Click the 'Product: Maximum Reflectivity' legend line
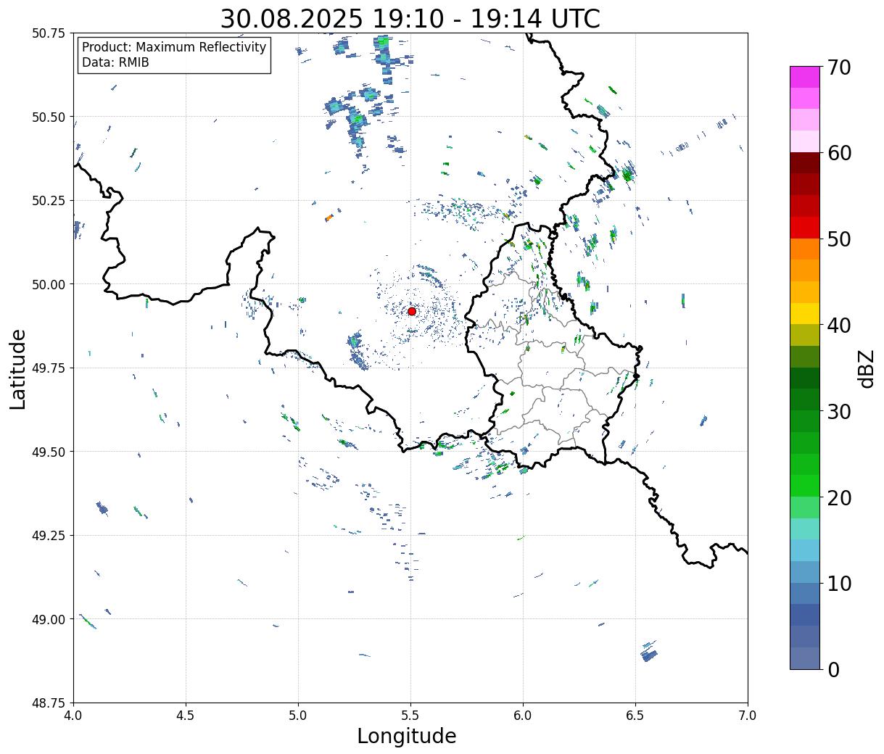Image resolution: width=884 pixels, height=754 pixels. (x=174, y=47)
